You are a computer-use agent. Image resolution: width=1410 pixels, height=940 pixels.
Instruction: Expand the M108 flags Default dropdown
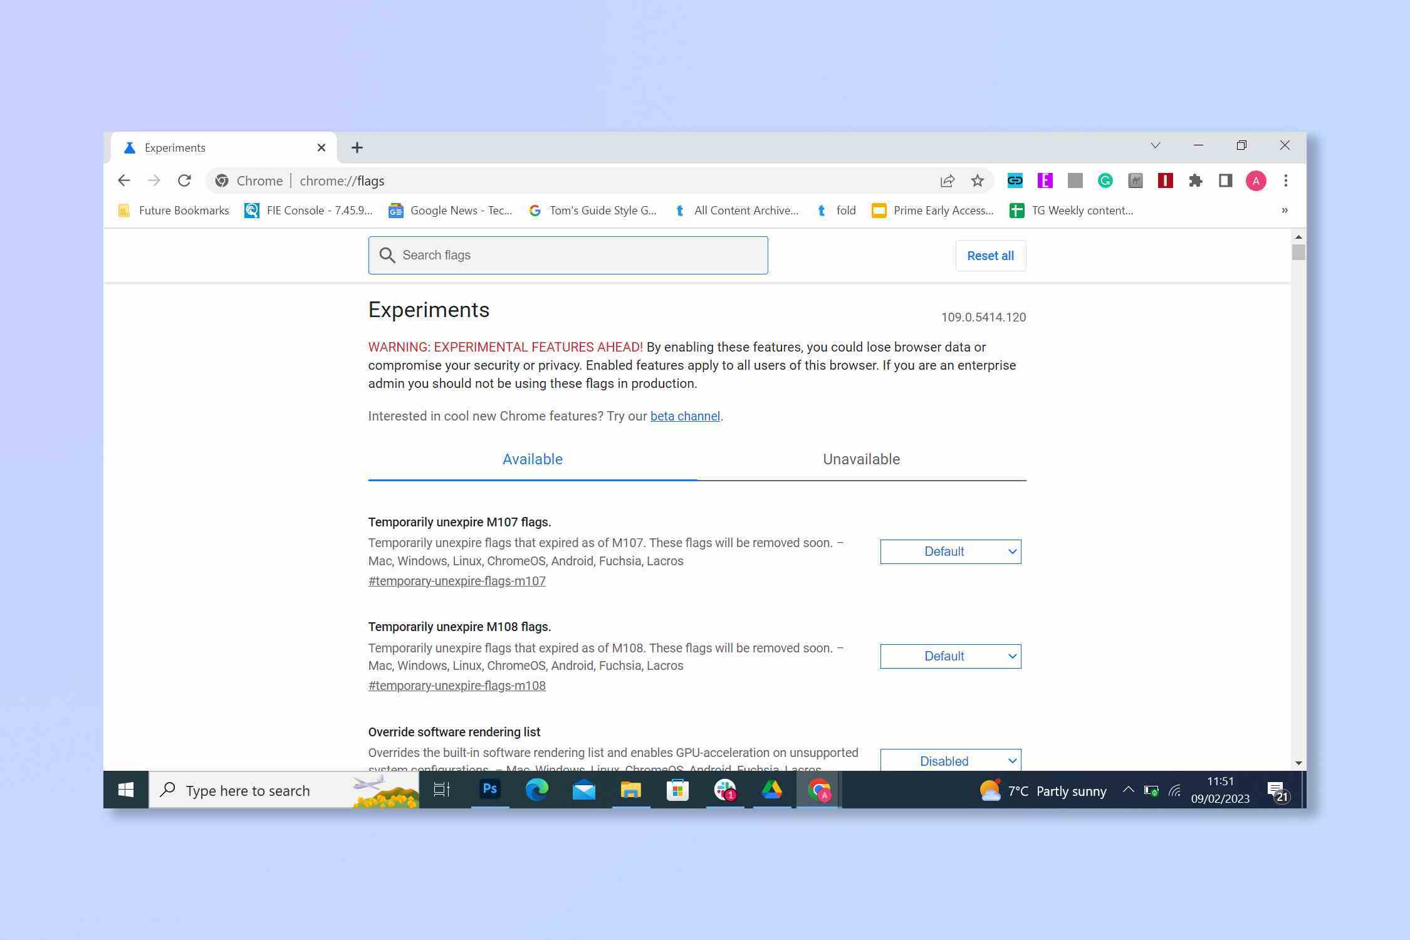point(951,655)
